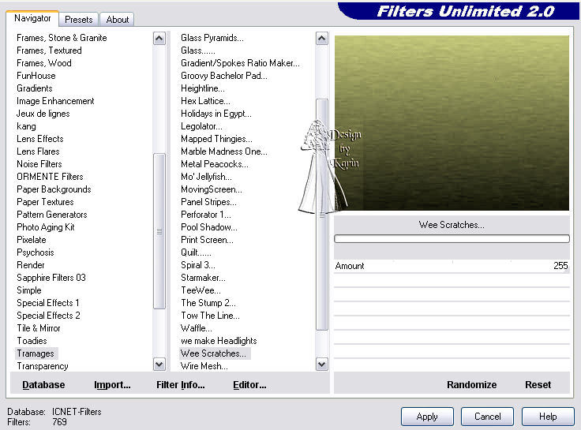Open Help from the dialog
Screen dimensions: 581x430
(548, 417)
